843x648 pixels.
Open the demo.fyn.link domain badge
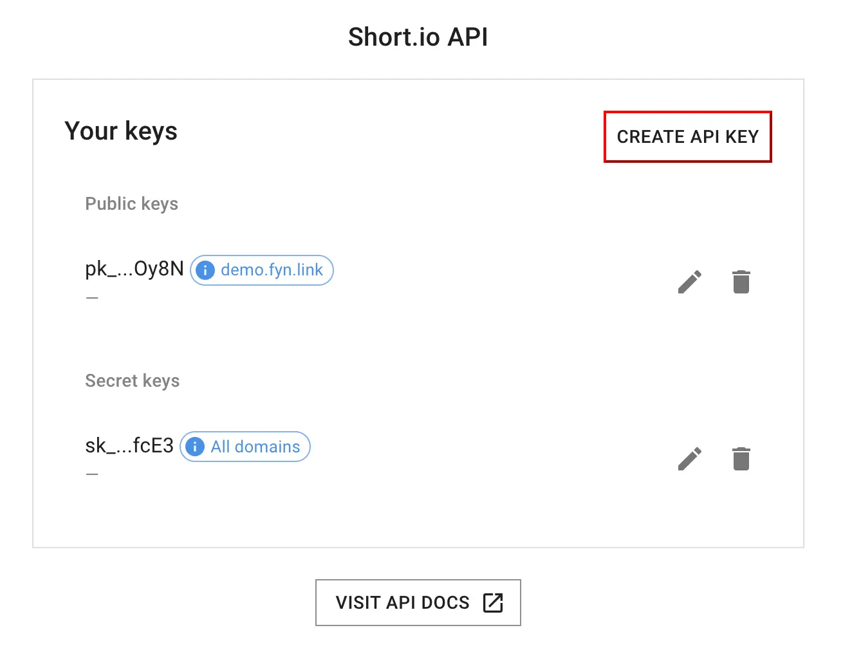coord(261,270)
